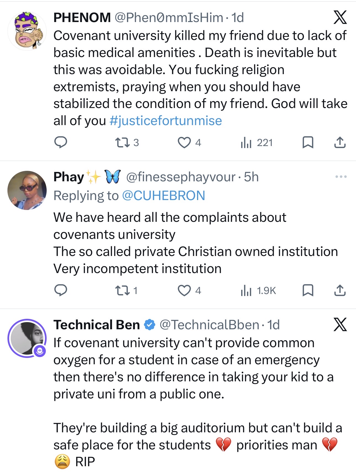Click the X logo on PHENOM's tweet
The height and width of the screenshot is (472, 356).
coord(340,18)
